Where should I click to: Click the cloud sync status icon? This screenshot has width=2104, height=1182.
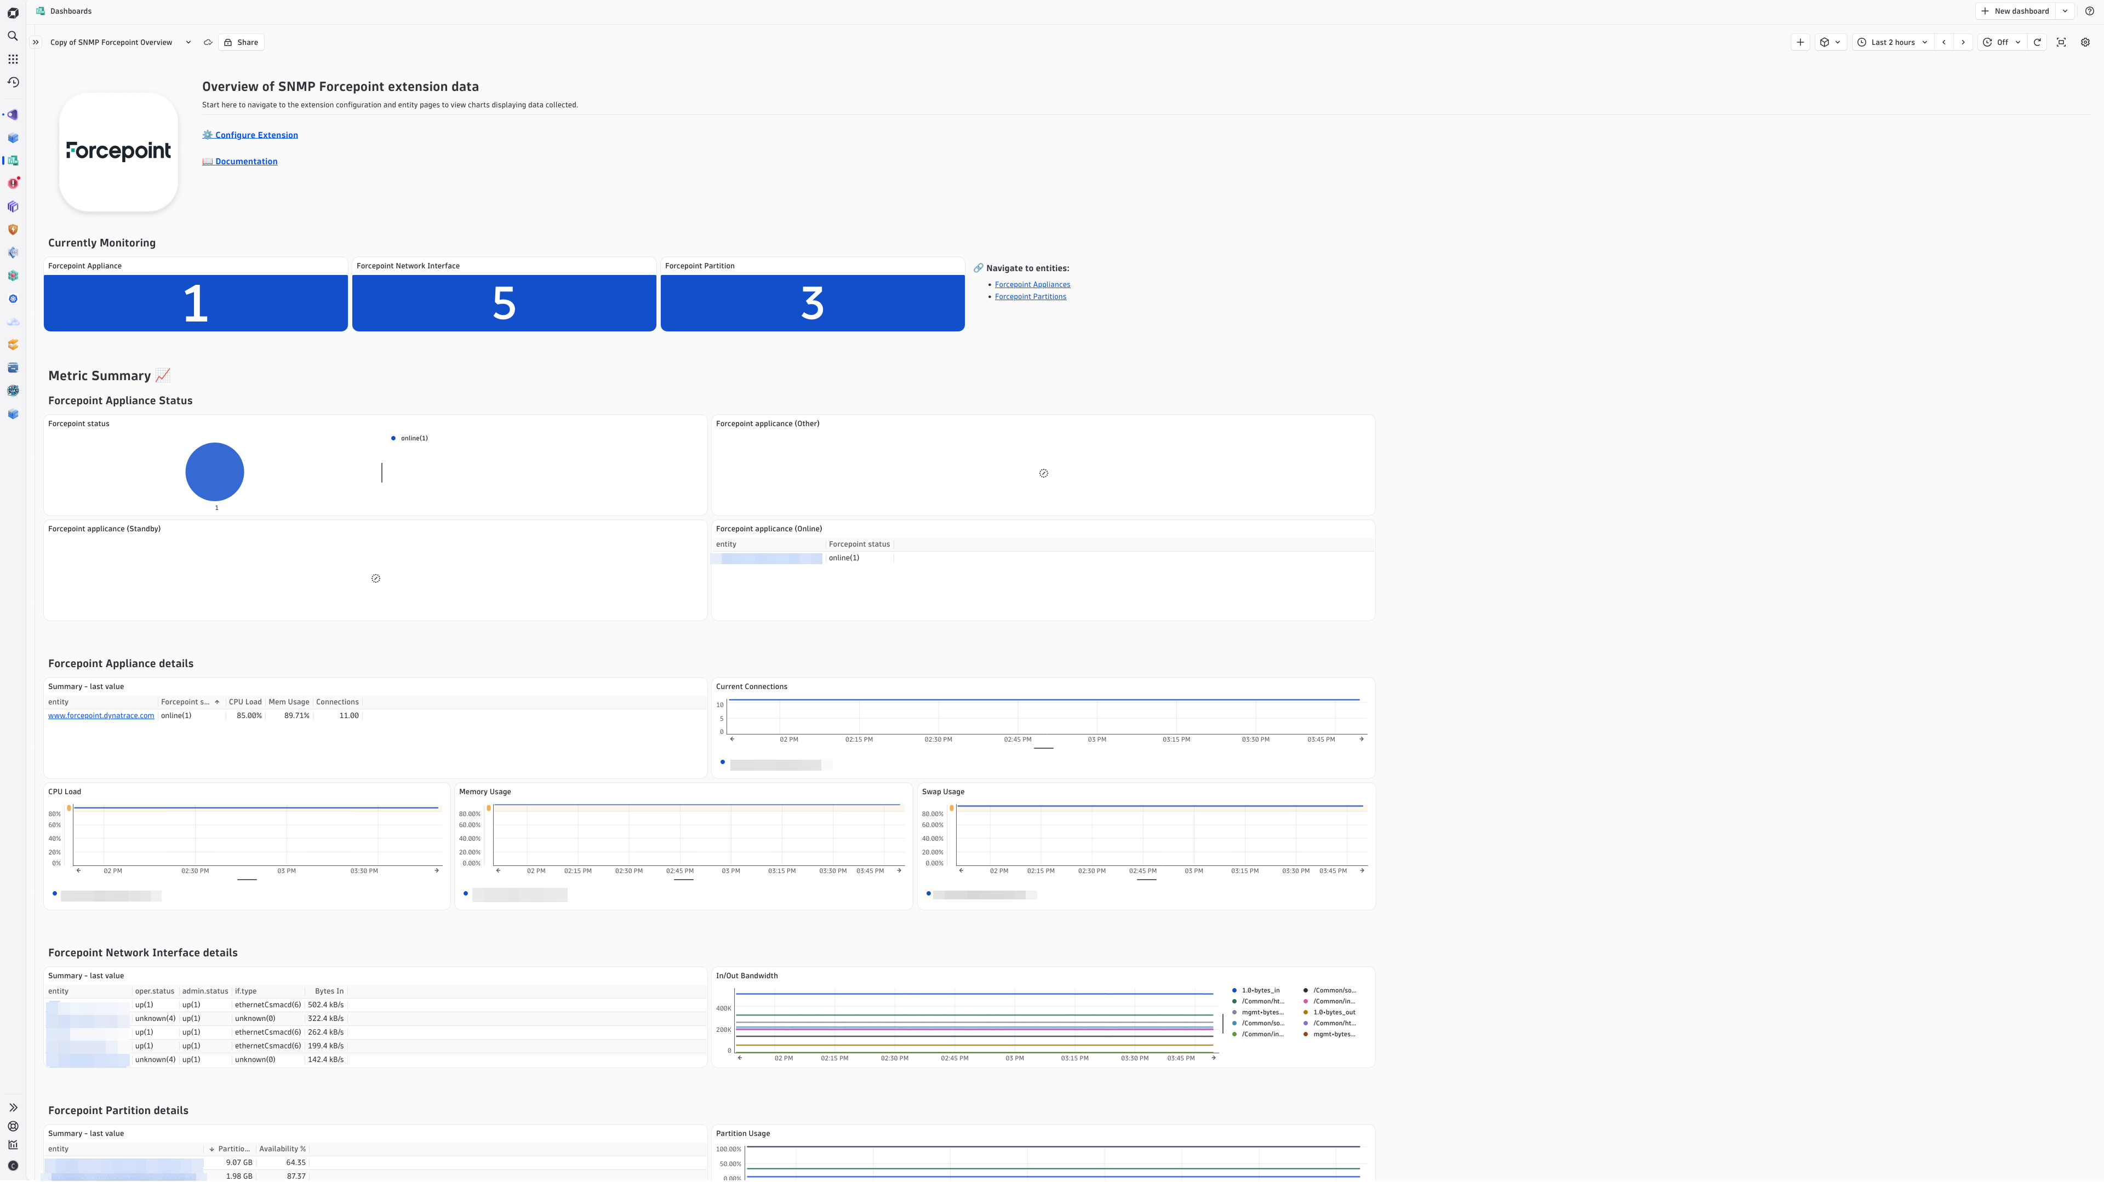(x=208, y=42)
